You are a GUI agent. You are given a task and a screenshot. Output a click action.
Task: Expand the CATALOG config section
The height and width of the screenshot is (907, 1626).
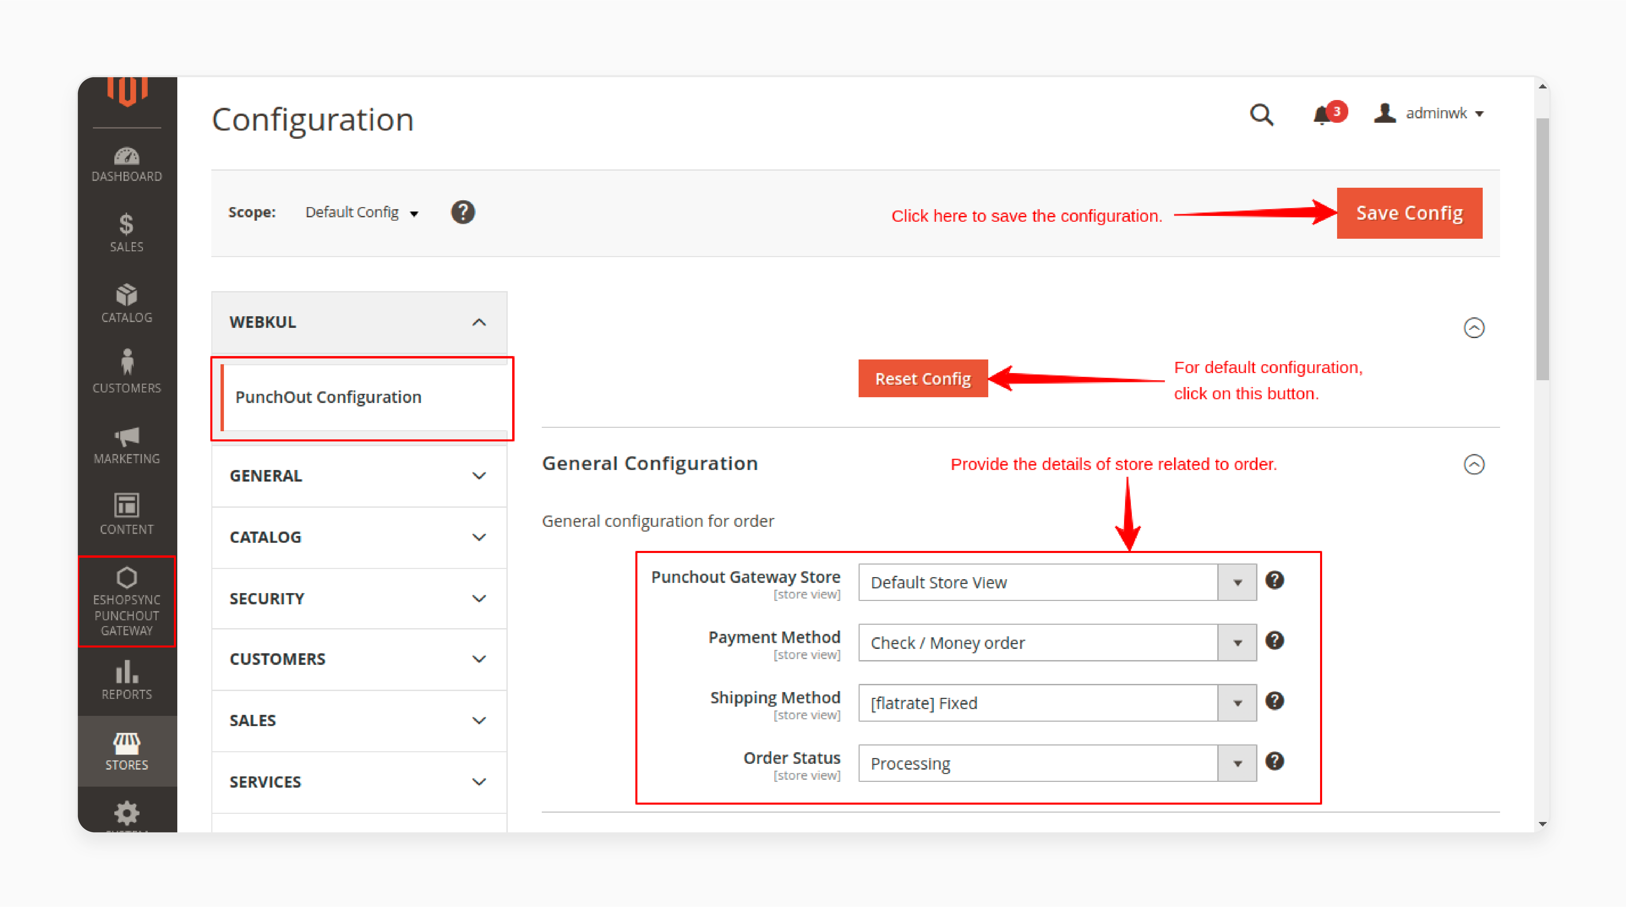tap(359, 537)
